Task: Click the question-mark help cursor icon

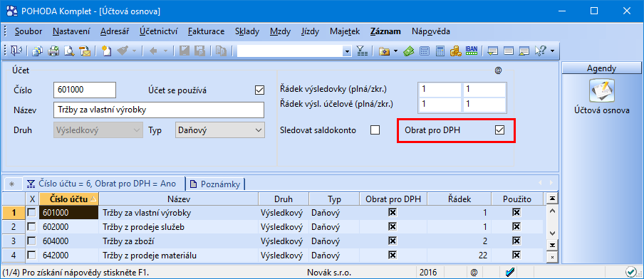Action: (x=541, y=51)
